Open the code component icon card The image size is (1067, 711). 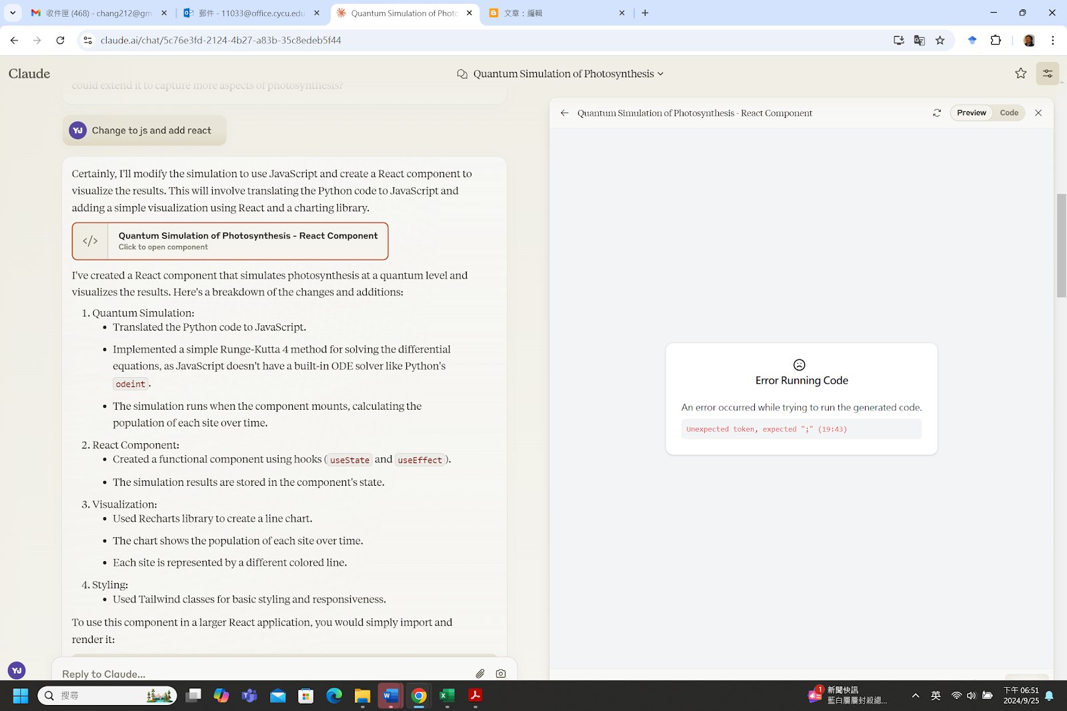pos(90,241)
